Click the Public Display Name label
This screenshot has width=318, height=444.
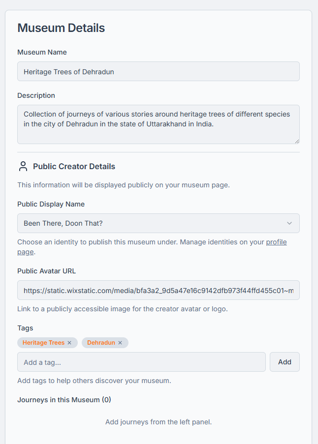(51, 204)
